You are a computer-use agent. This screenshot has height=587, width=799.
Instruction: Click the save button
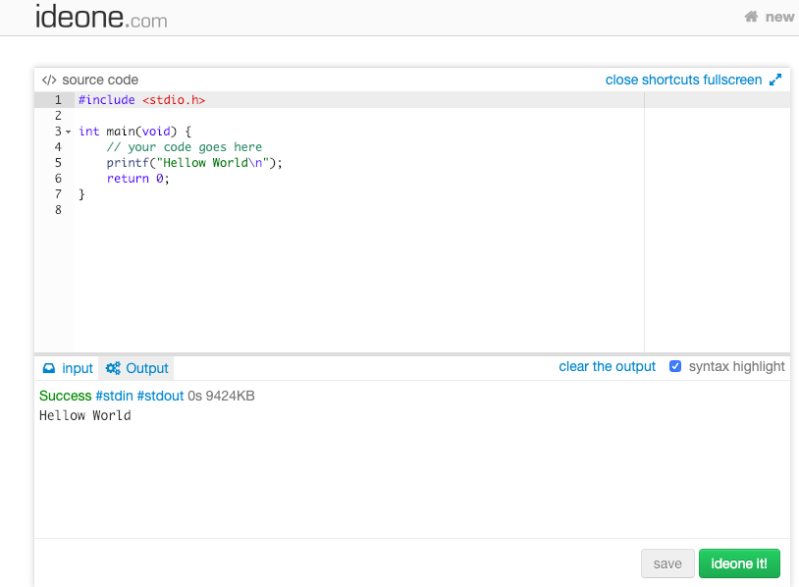click(667, 563)
